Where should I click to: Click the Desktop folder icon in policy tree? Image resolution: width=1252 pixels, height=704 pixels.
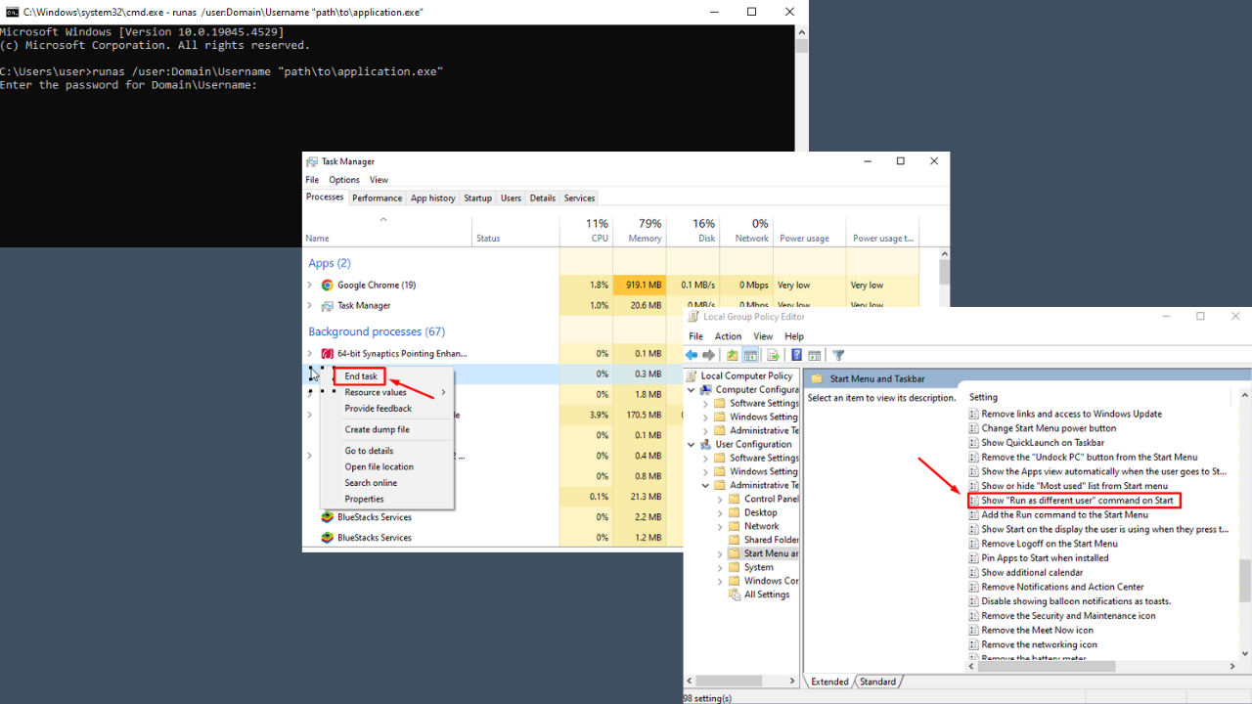coord(735,512)
